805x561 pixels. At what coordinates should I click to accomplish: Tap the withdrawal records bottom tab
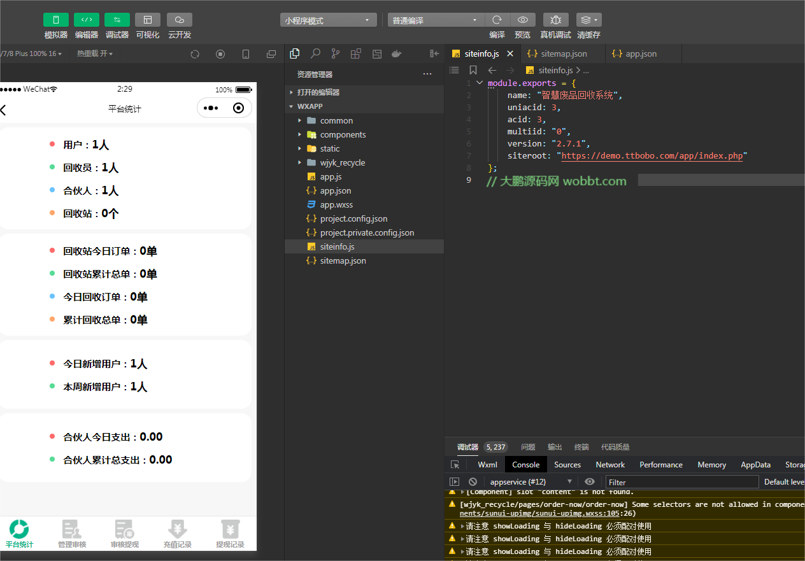pyautogui.click(x=230, y=534)
